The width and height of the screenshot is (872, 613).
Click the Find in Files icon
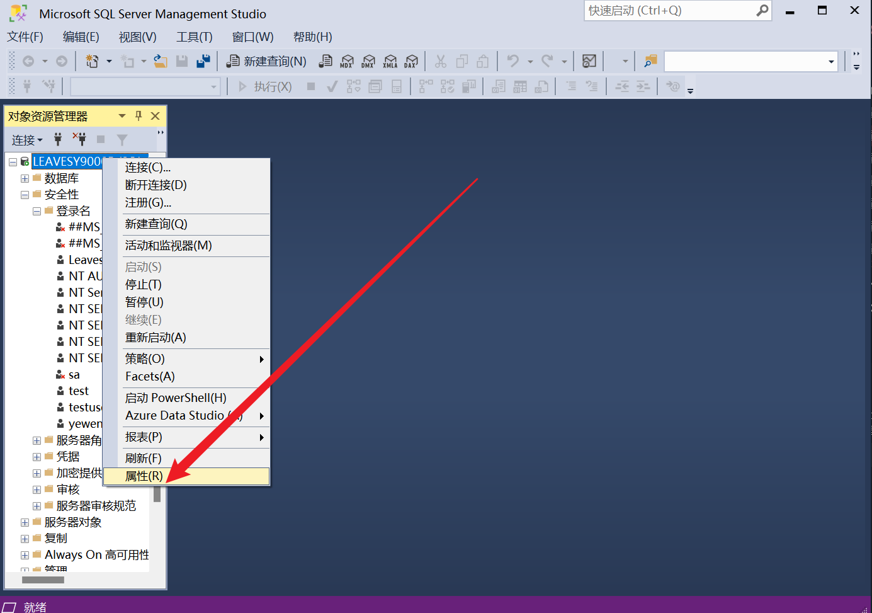(x=650, y=61)
